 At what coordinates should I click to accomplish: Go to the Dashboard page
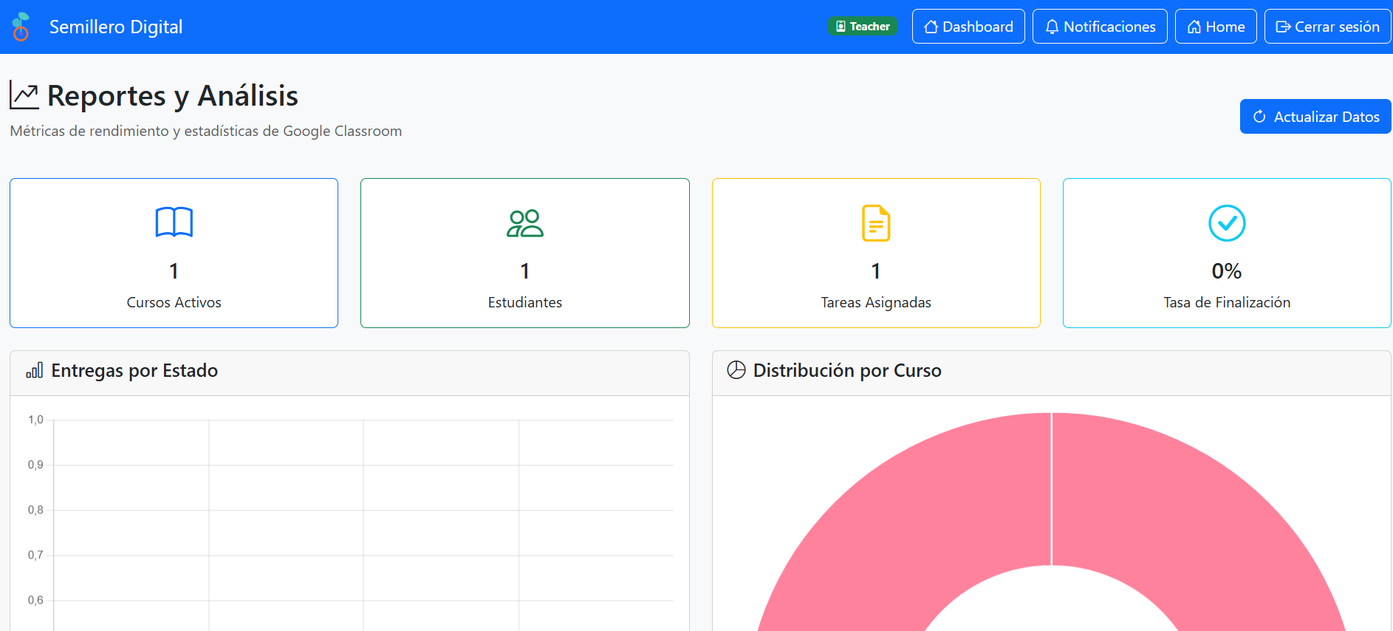(968, 27)
